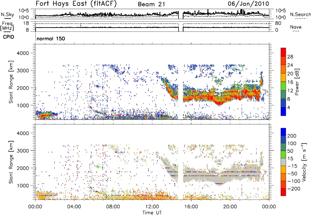Click the 'normal 150' CPID text
Image resolution: width=311 pixels, height=215 pixels.
coord(51,38)
